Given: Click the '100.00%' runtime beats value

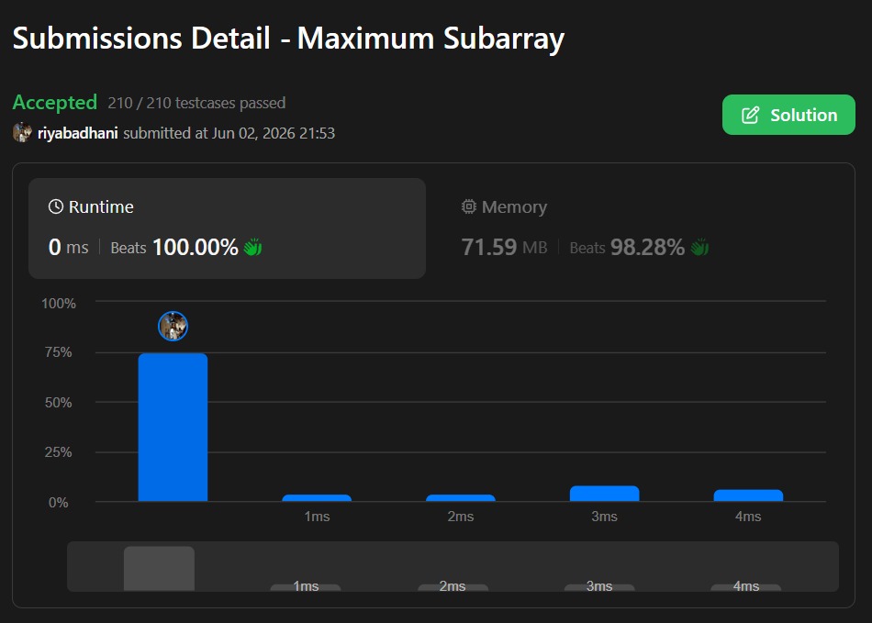Looking at the screenshot, I should tap(196, 247).
